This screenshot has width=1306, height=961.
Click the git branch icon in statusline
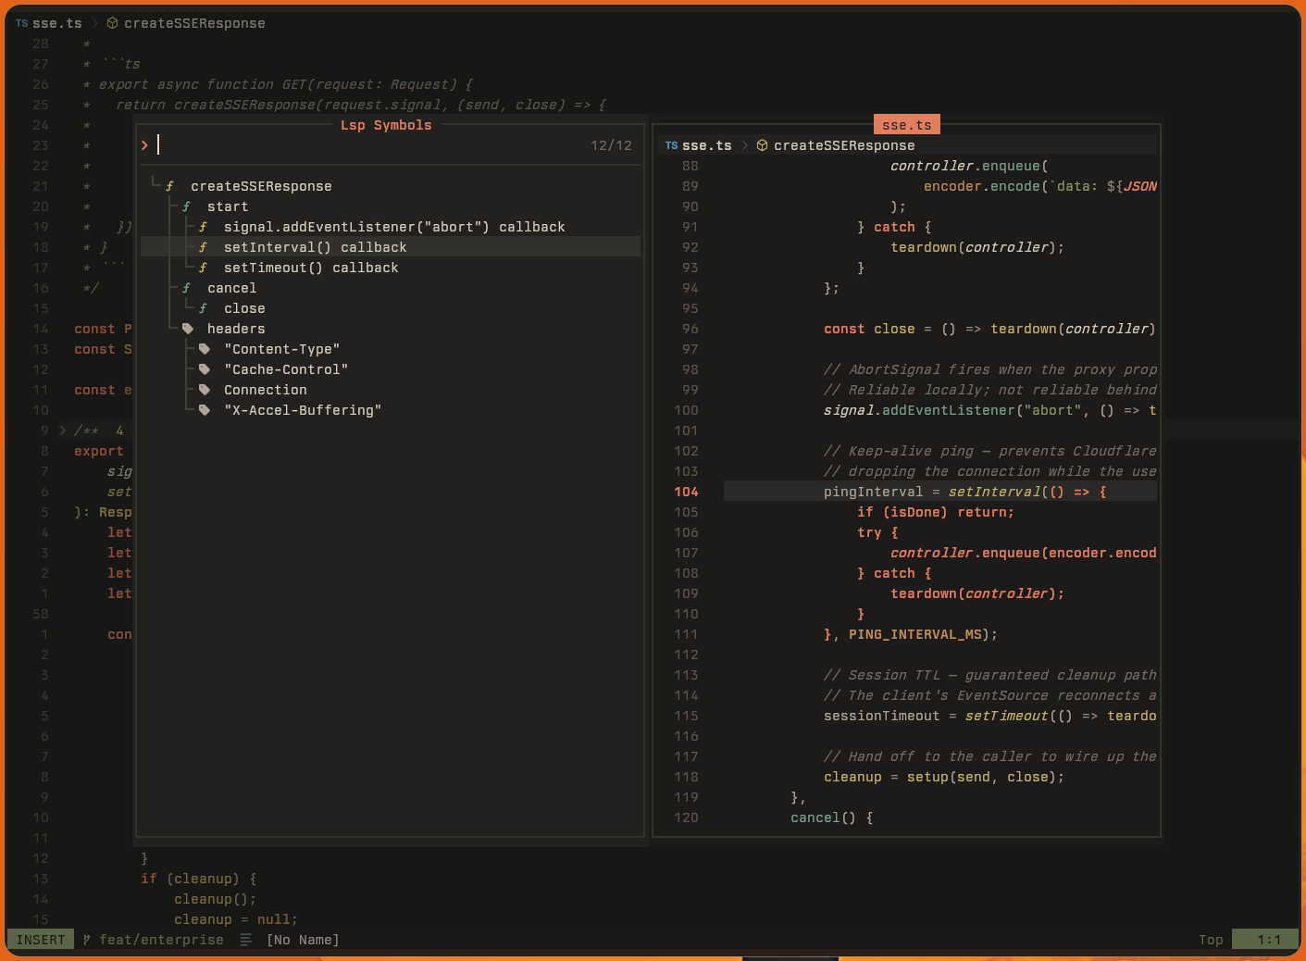point(87,940)
